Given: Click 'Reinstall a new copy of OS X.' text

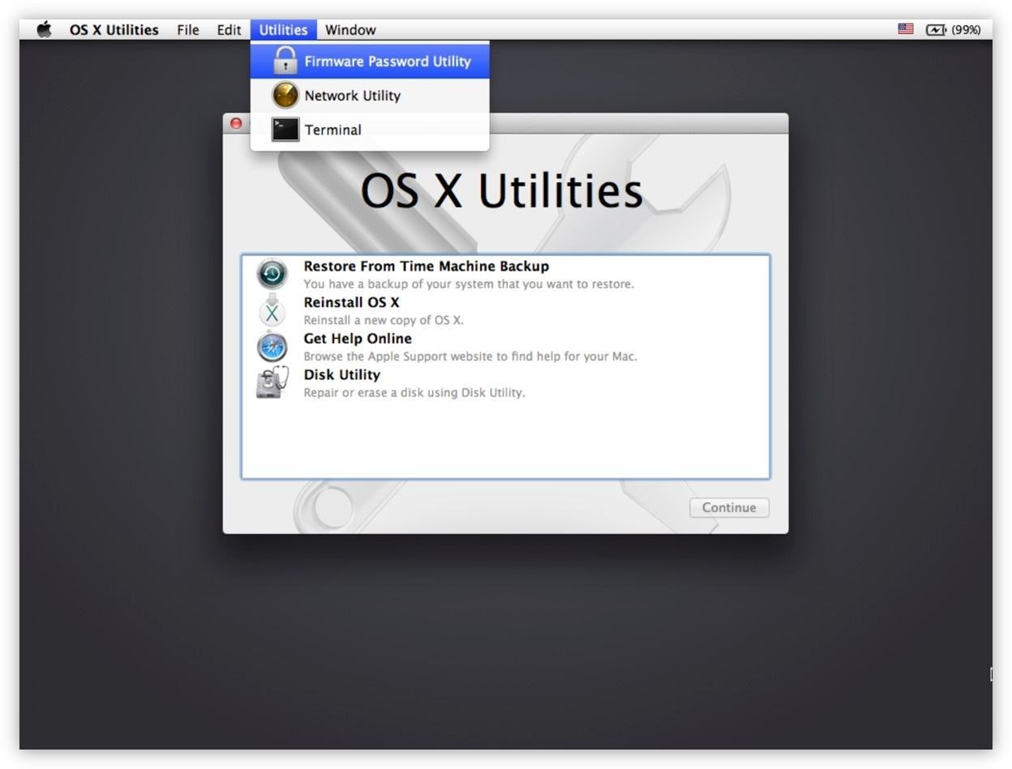Looking at the screenshot, I should click(384, 320).
